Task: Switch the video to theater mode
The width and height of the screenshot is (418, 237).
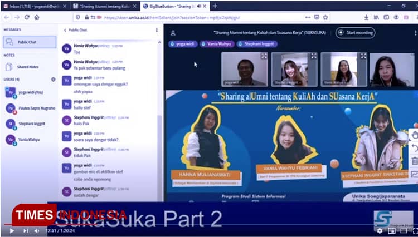Action: click(404, 231)
